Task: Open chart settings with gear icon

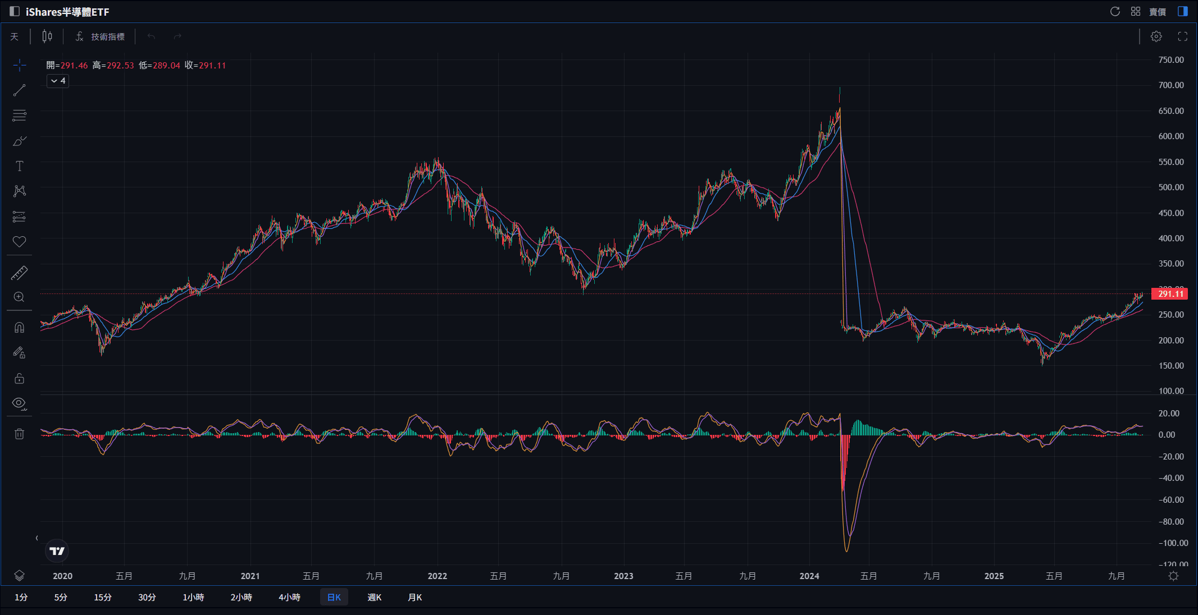Action: tap(1156, 36)
